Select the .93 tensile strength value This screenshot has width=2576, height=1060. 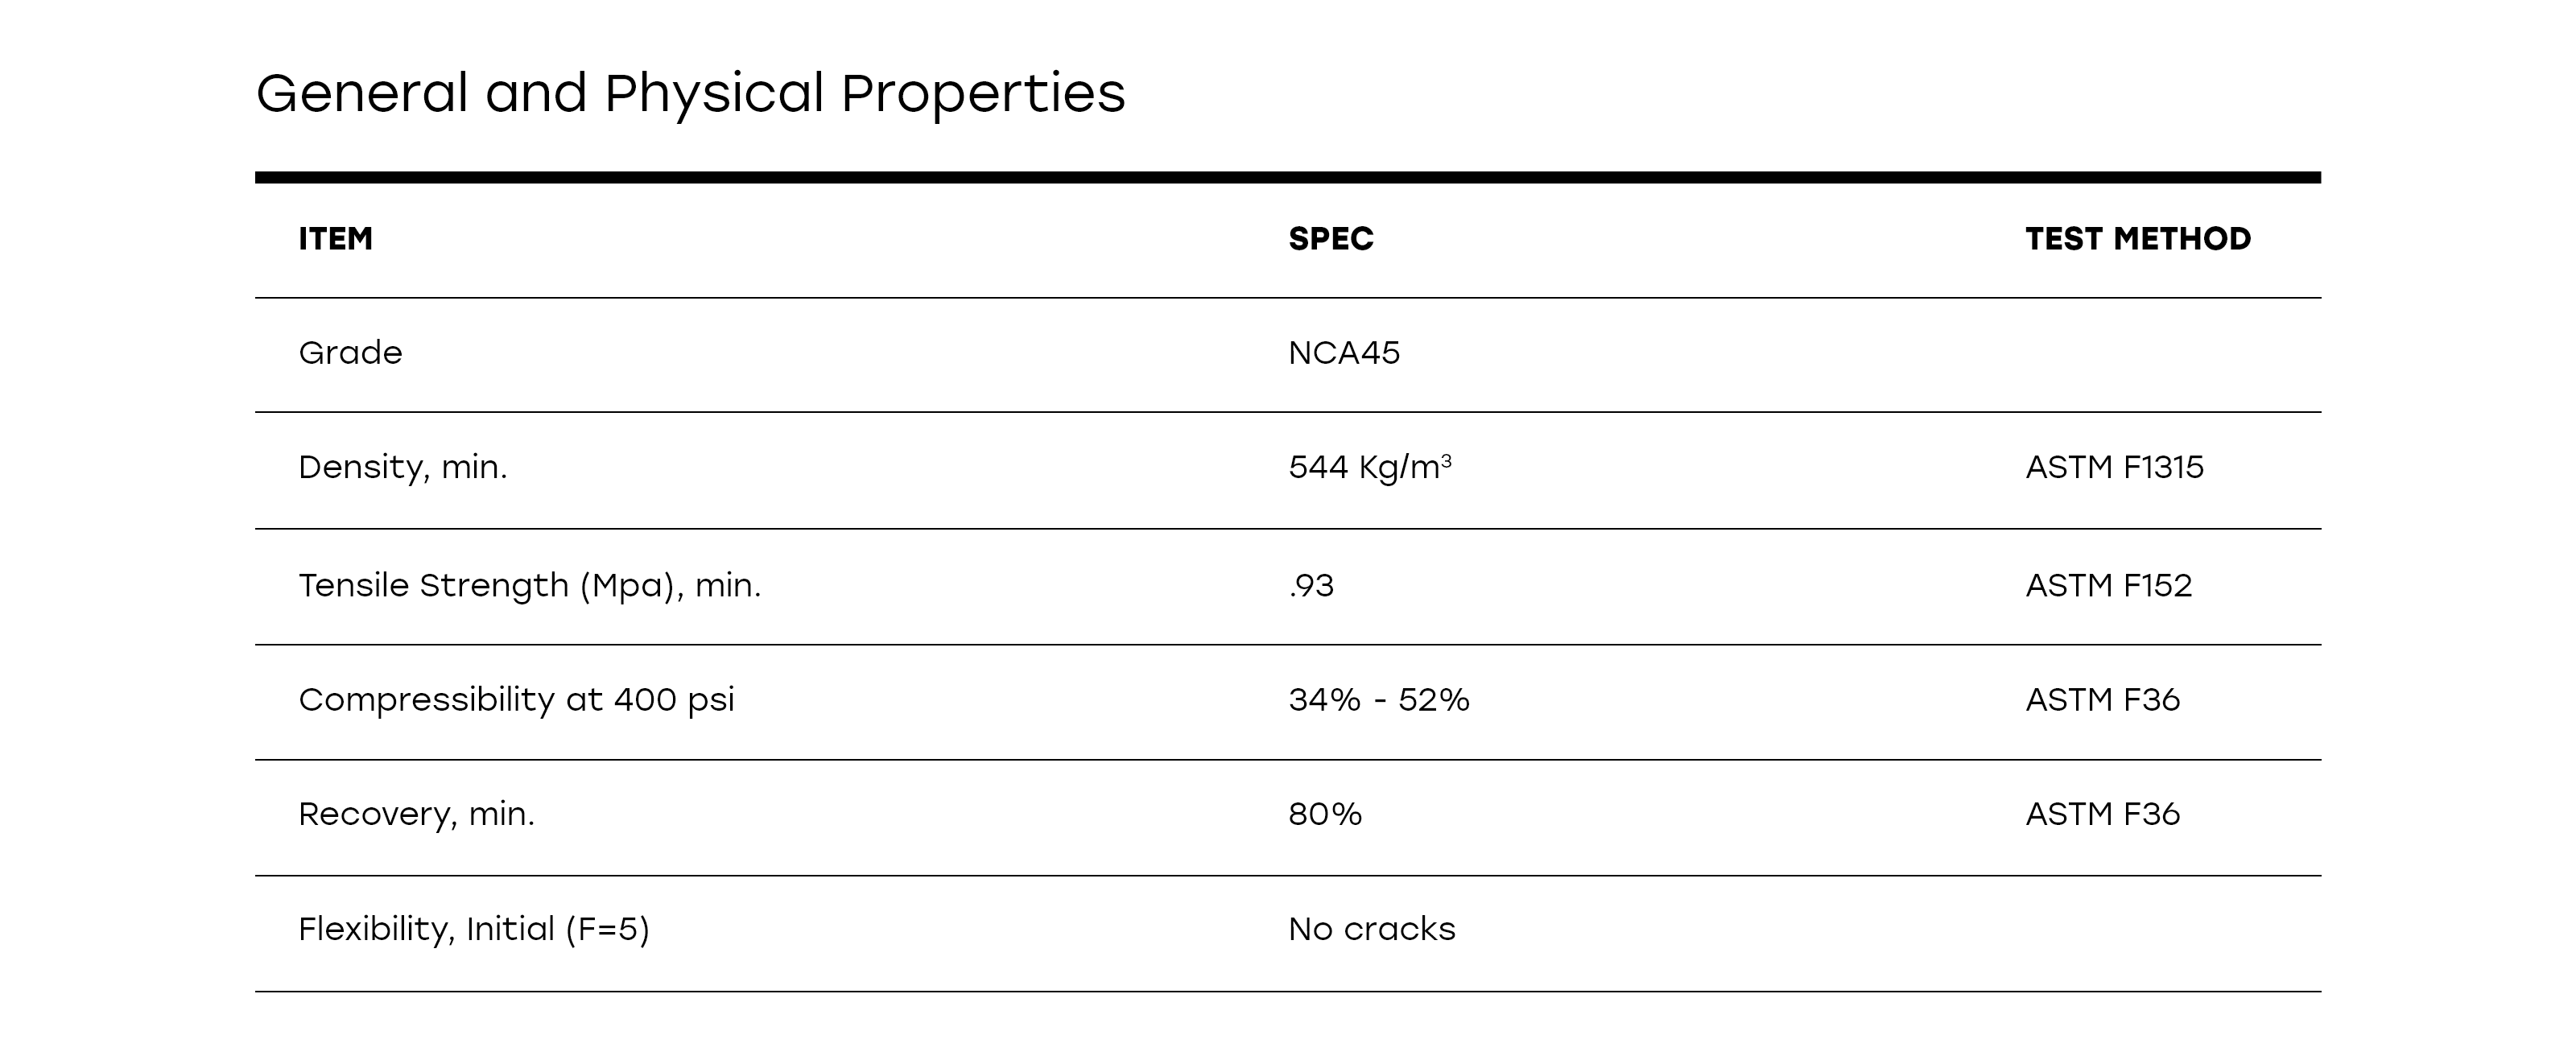pos(1311,585)
